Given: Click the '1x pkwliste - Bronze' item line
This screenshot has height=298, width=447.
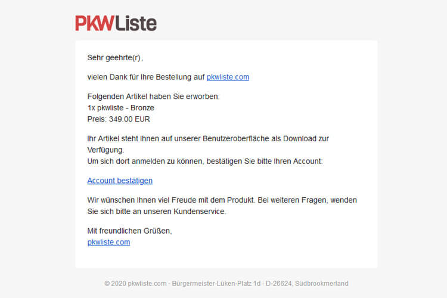Looking at the screenshot, I should tap(120, 108).
